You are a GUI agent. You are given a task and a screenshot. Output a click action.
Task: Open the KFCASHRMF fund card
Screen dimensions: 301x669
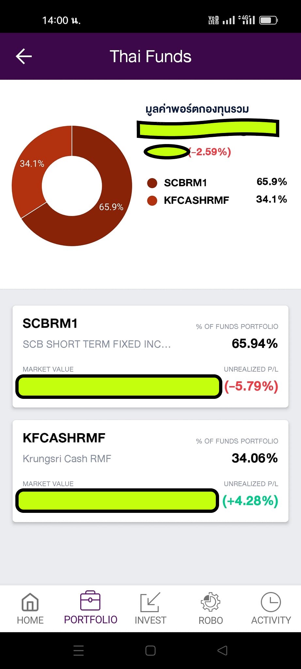pos(150,471)
